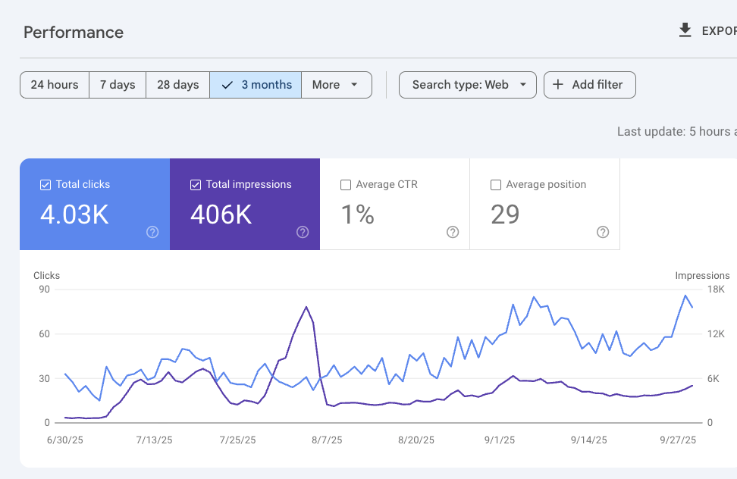Click the 9/1/25 date label on chart axis
Image resolution: width=737 pixels, height=479 pixels.
pos(500,440)
